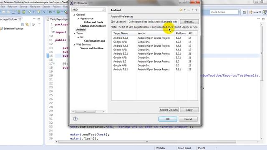Open the Run configurations dropdown arrow

coord(62,12)
